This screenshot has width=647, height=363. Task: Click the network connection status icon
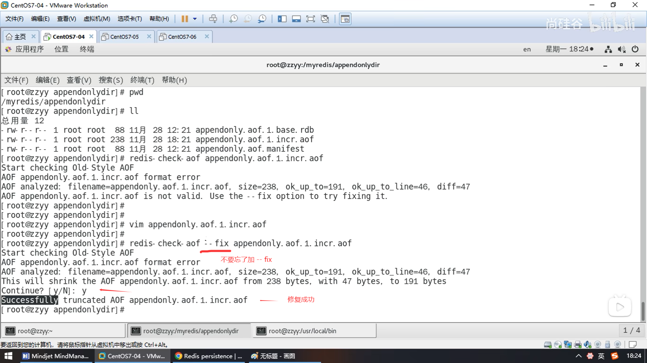tap(608, 49)
